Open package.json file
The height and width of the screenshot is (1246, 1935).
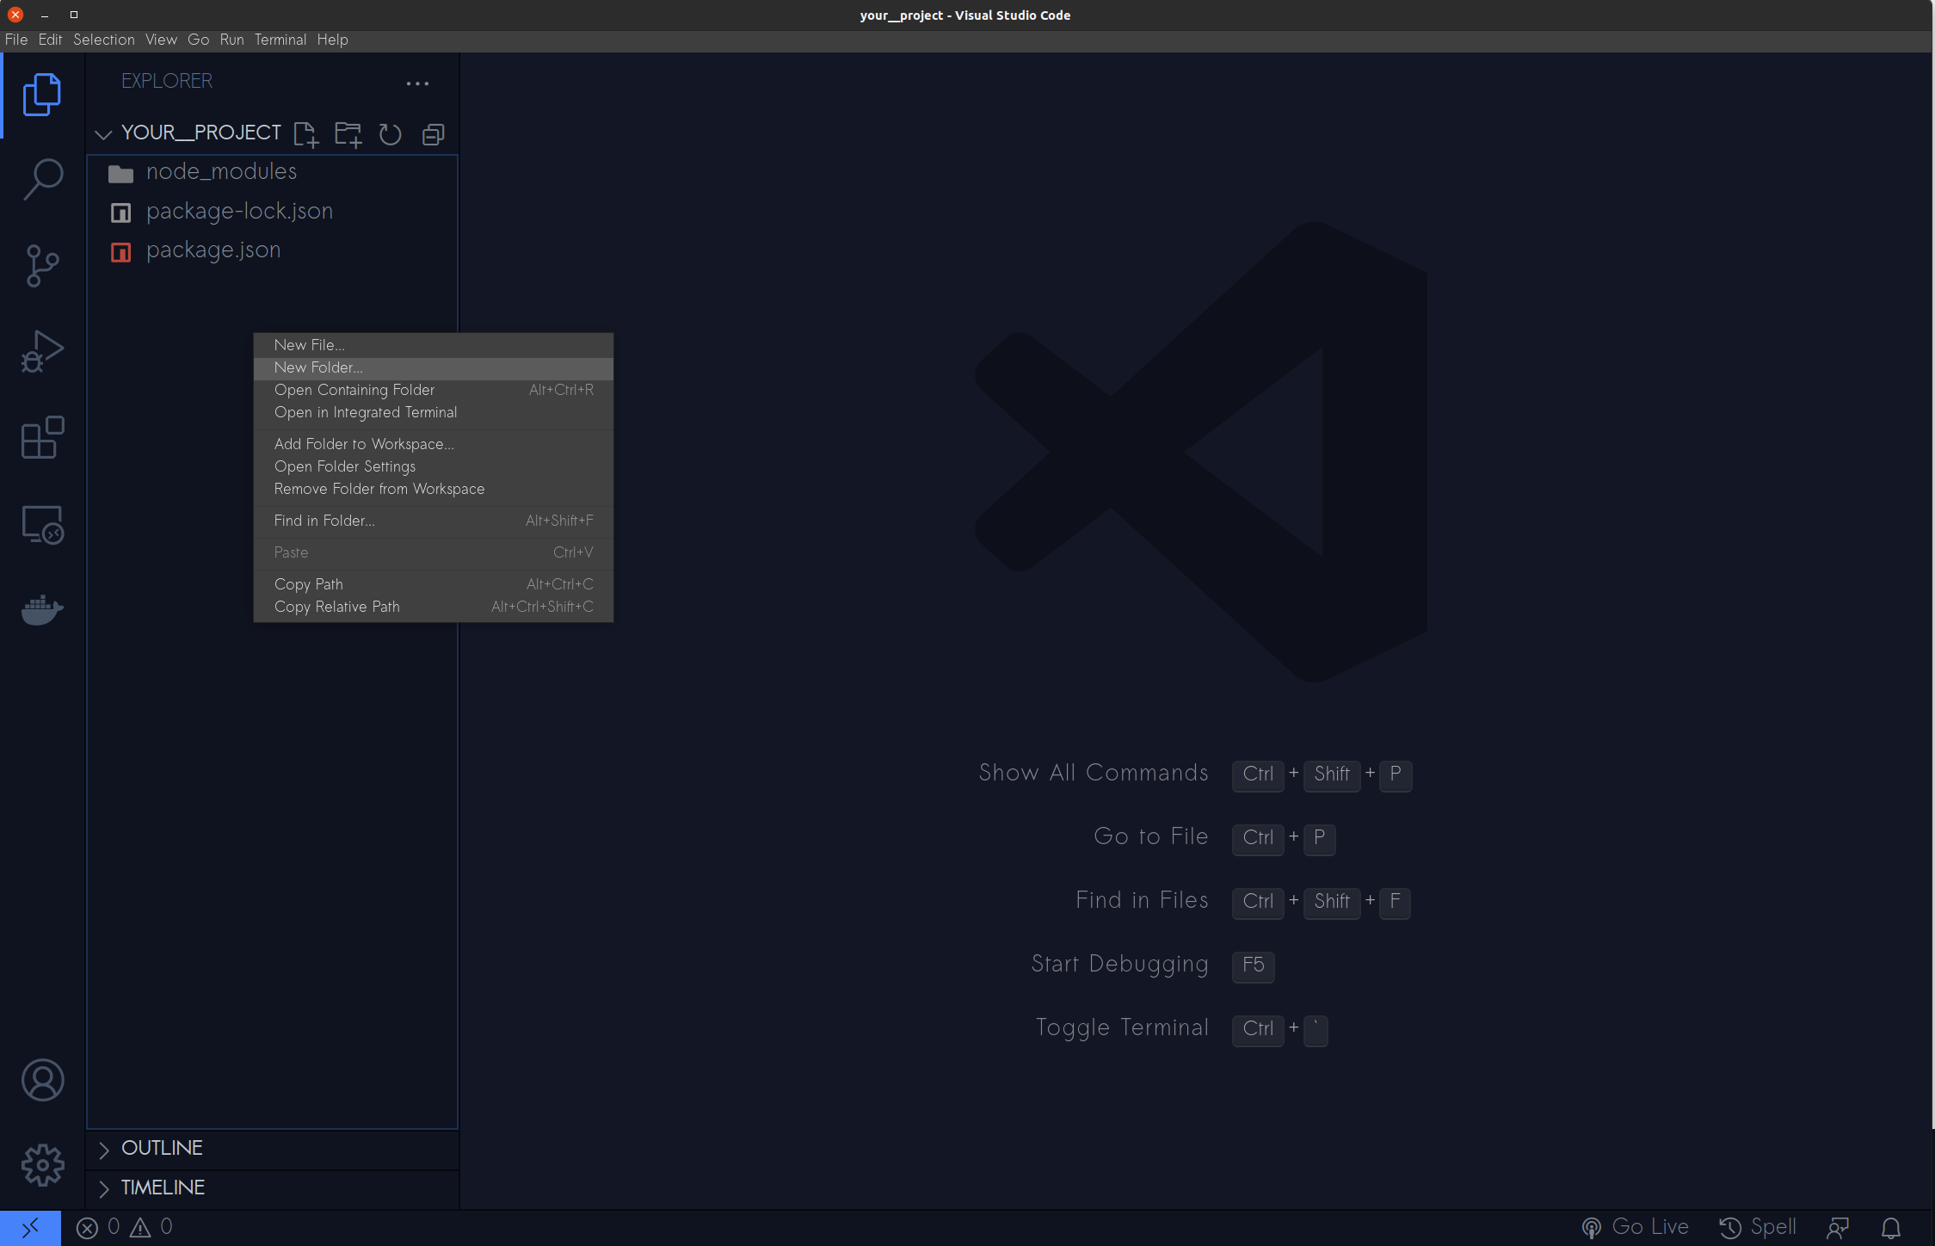point(272,250)
